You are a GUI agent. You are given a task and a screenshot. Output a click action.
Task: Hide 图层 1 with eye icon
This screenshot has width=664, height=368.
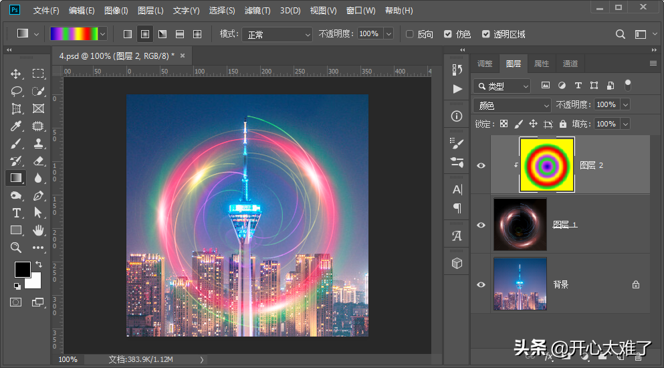[x=481, y=225]
